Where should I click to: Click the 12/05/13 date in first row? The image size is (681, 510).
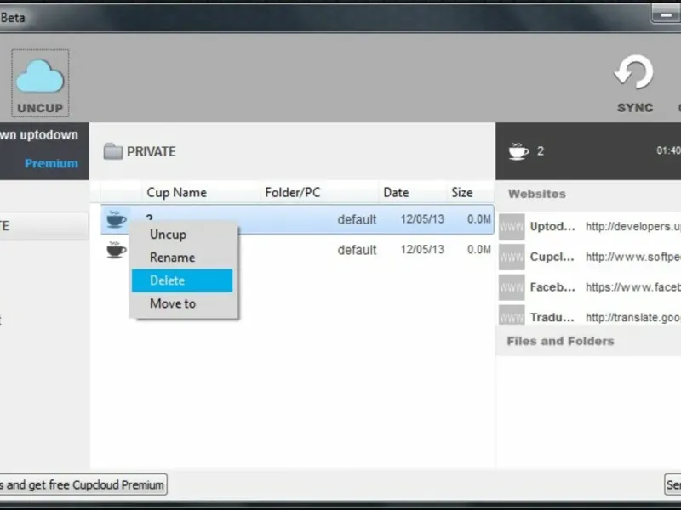(x=422, y=219)
